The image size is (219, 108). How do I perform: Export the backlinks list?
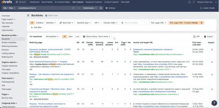[209, 36]
